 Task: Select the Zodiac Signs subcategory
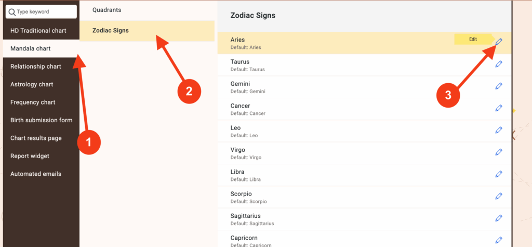click(x=111, y=31)
